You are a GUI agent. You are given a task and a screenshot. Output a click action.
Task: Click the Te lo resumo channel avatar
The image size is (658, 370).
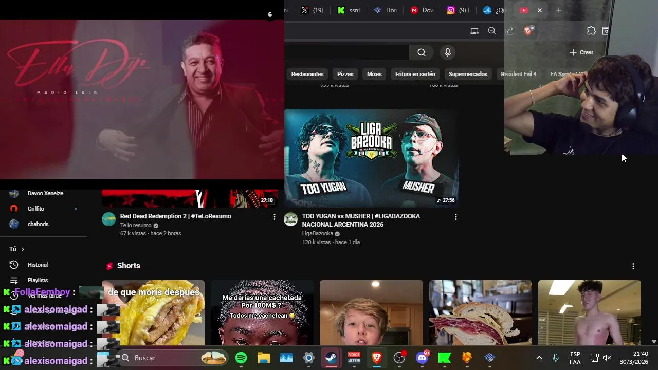tap(108, 219)
